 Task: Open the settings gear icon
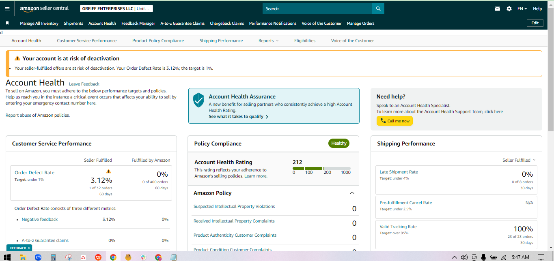pyautogui.click(x=509, y=9)
